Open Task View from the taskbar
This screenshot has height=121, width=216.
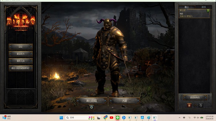pos(99,118)
